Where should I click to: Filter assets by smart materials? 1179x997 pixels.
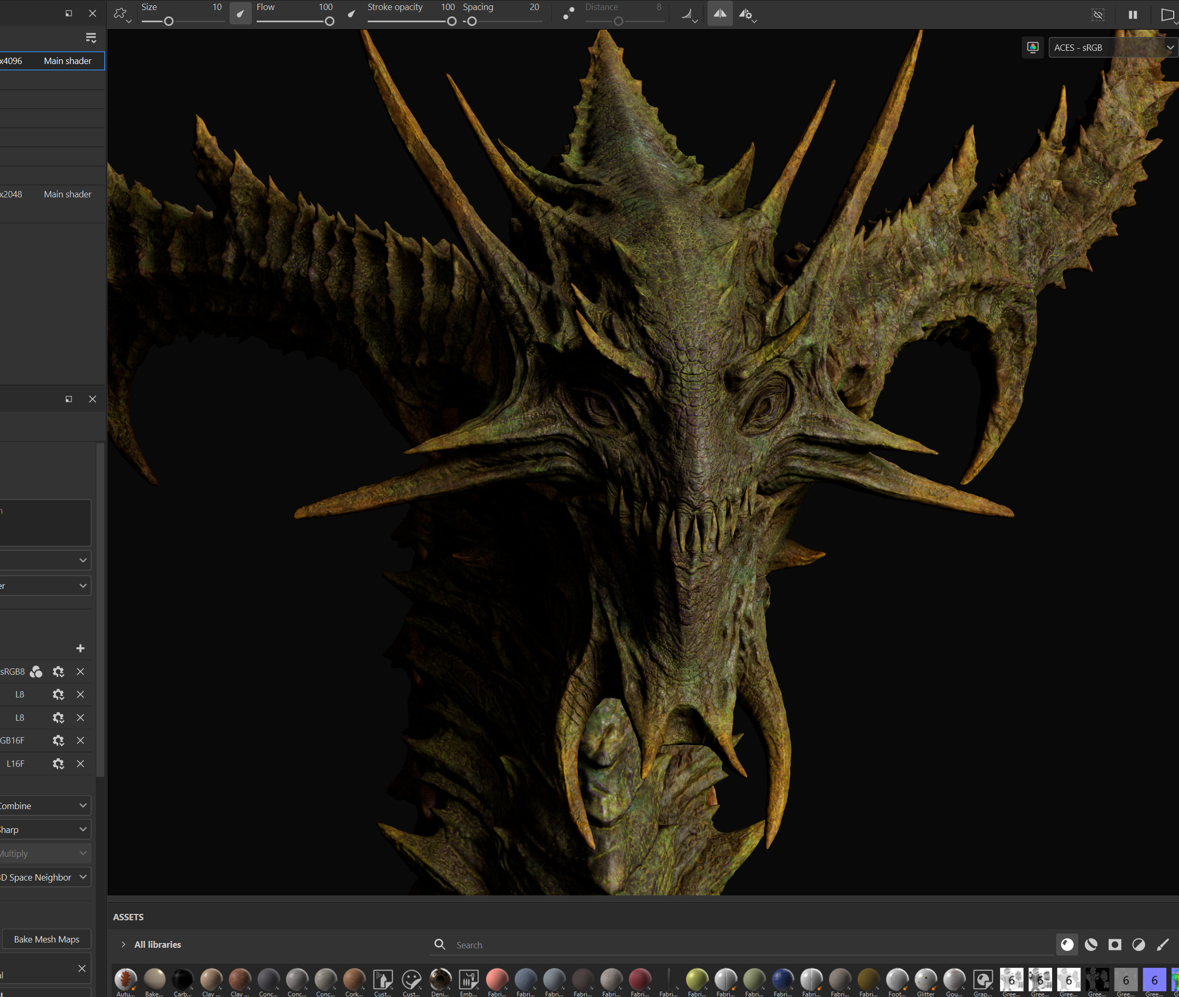click(x=1091, y=945)
